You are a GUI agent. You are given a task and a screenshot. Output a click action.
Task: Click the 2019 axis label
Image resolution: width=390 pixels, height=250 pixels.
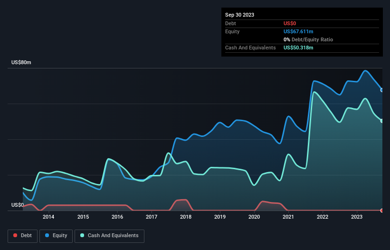click(x=220, y=217)
